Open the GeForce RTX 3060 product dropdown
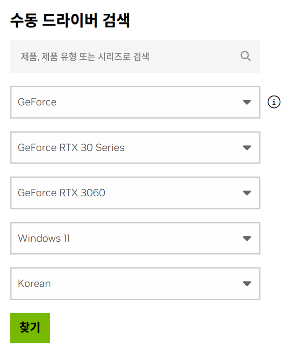The height and width of the screenshot is (356, 285). coord(135,193)
